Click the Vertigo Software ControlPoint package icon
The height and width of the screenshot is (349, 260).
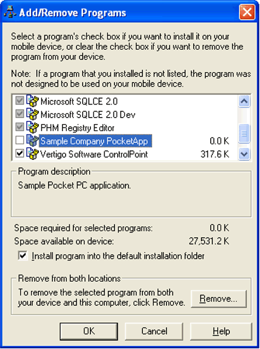(x=32, y=154)
